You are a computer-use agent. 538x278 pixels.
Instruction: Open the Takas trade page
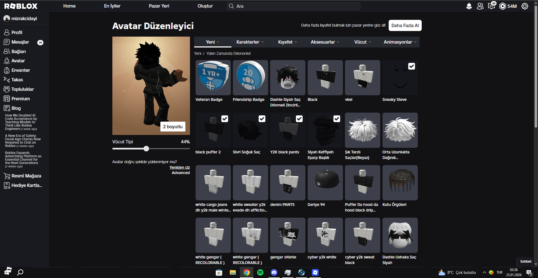pos(17,80)
